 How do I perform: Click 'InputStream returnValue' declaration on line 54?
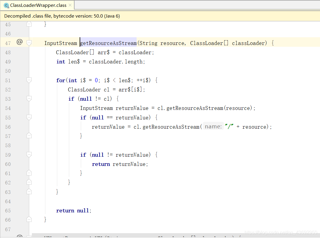tap(114, 108)
